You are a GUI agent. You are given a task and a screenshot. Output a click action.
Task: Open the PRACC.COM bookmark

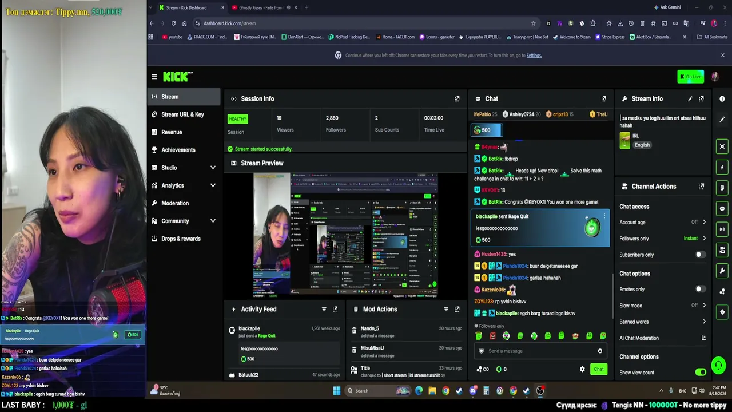tap(206, 37)
